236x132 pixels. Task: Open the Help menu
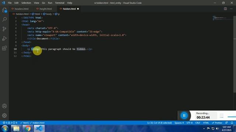tap(70, 3)
